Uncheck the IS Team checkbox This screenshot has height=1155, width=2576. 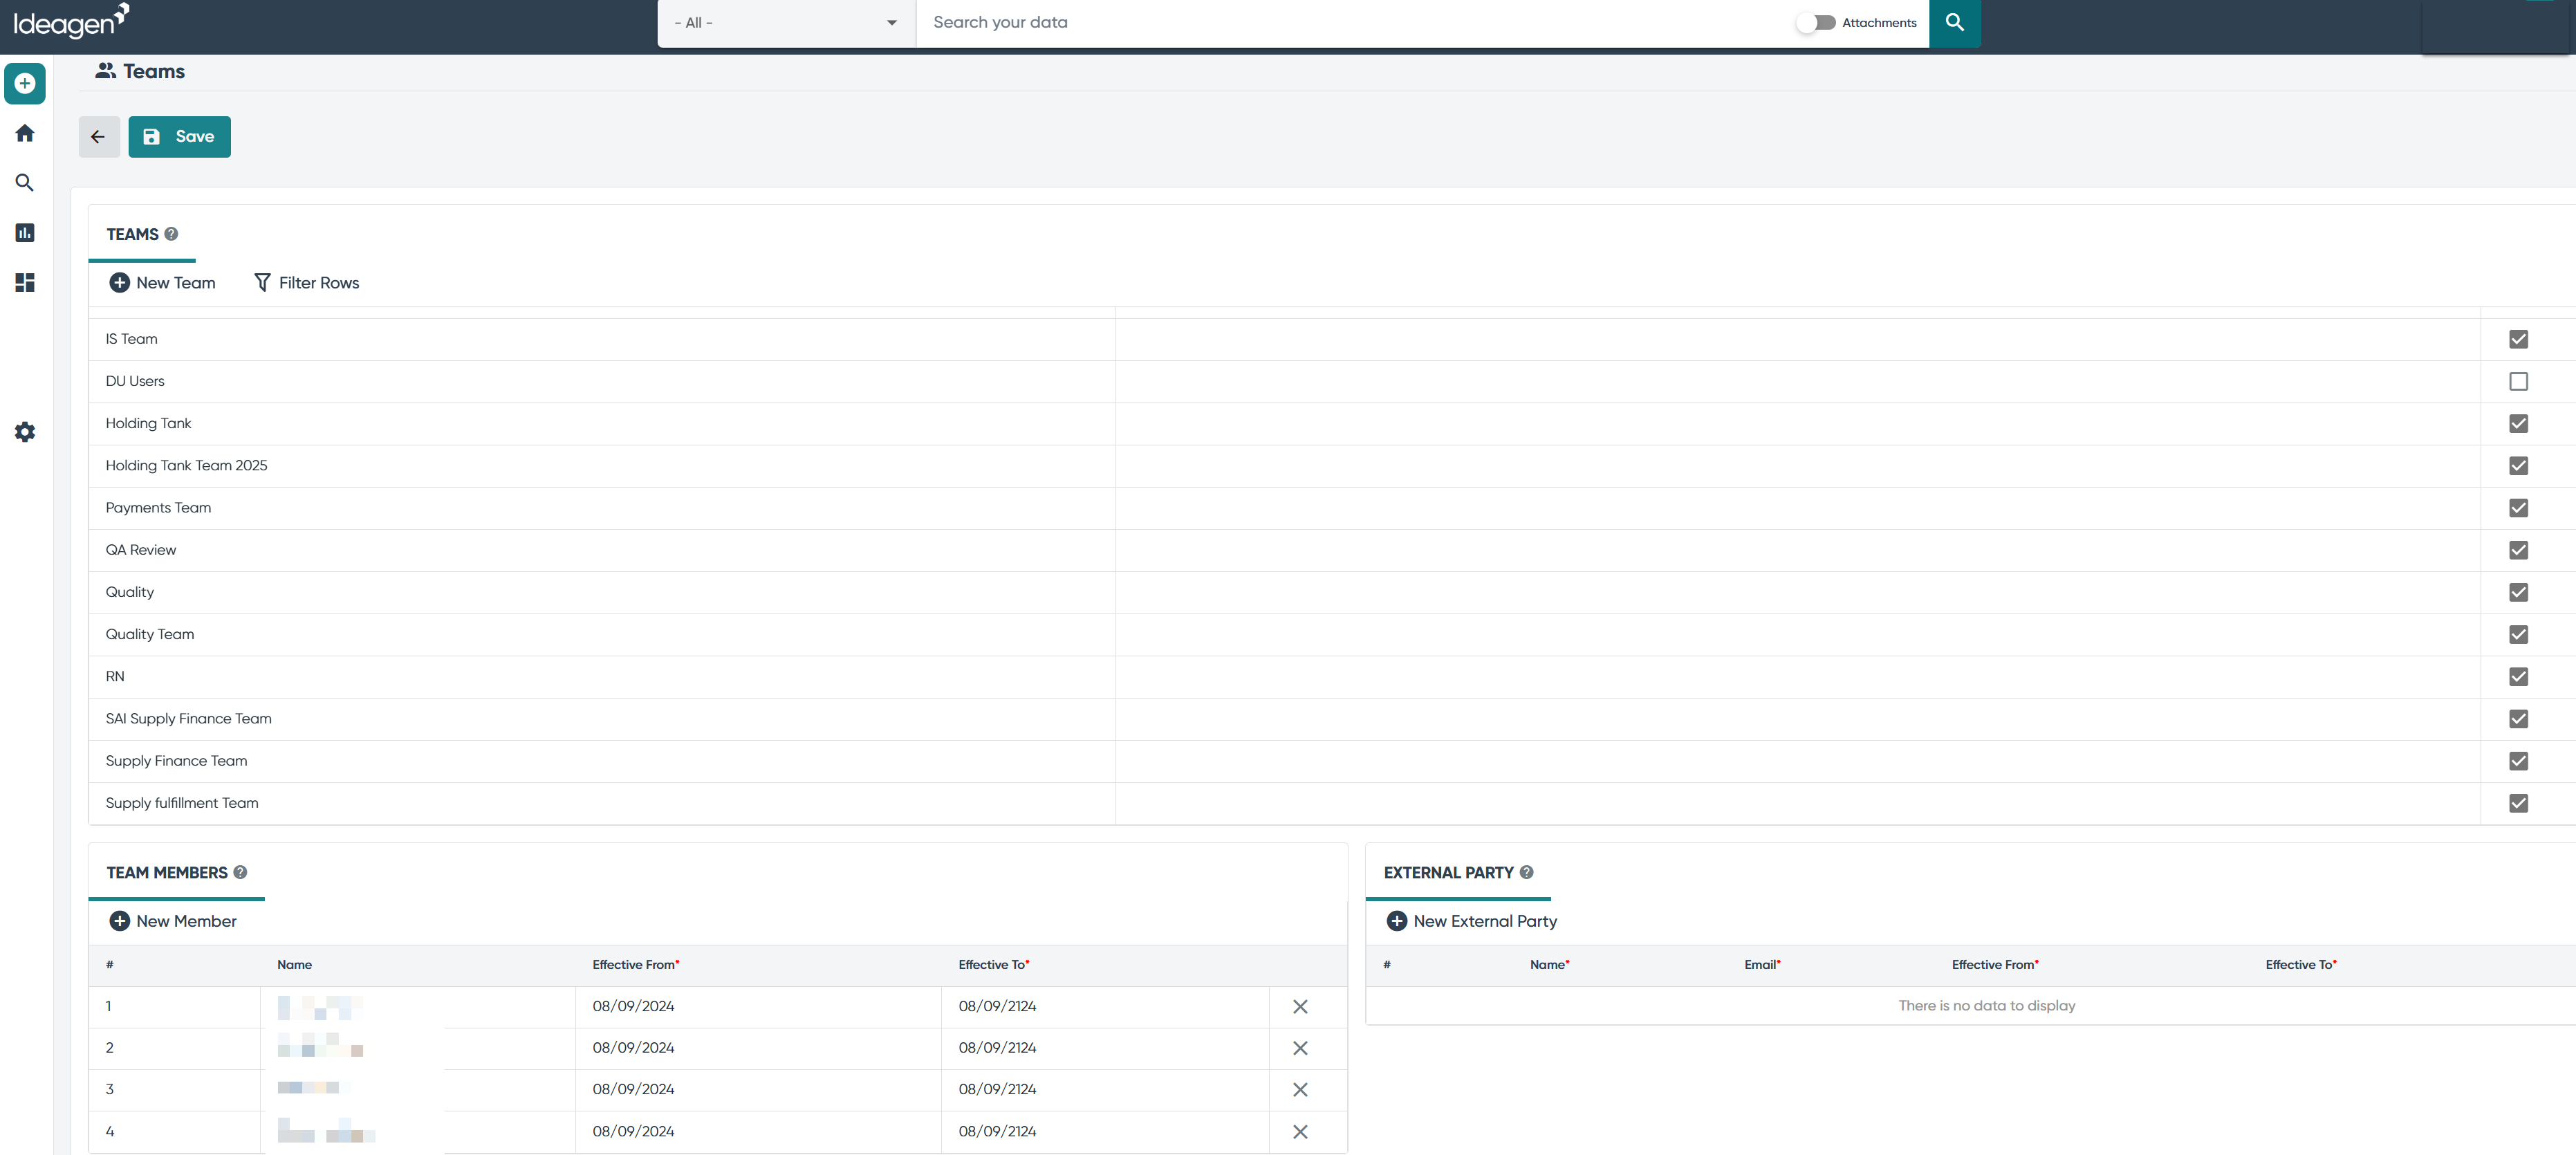(2518, 340)
